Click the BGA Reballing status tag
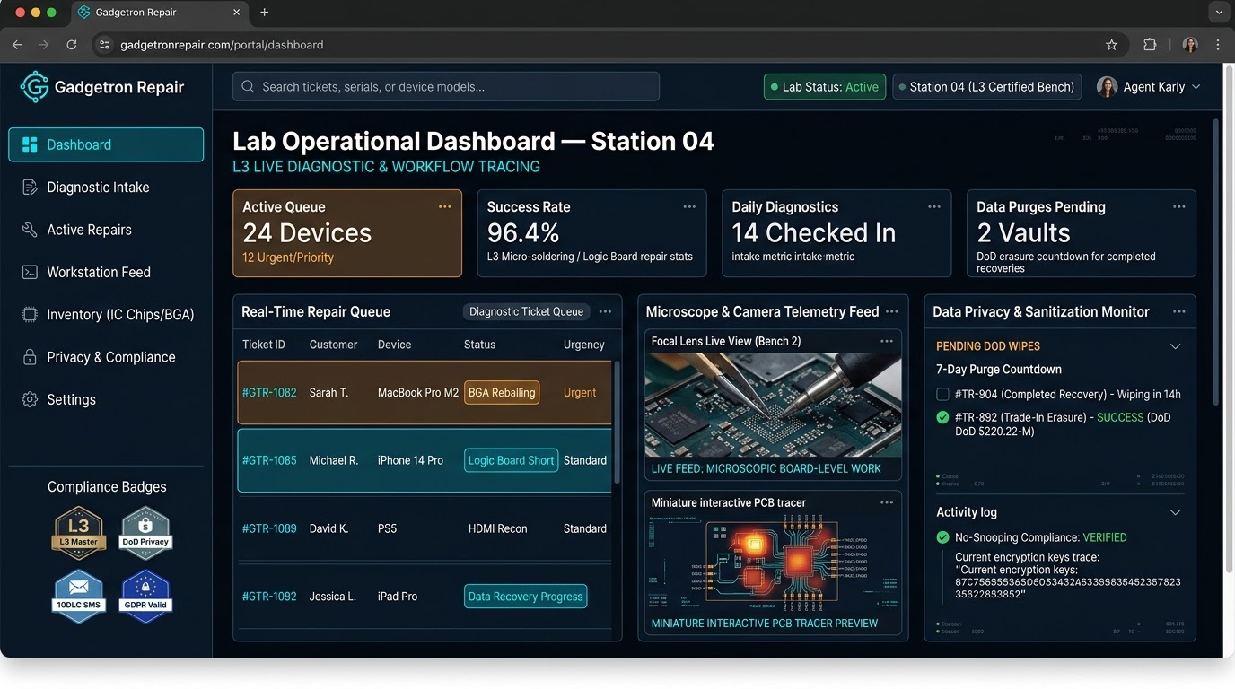 (502, 392)
